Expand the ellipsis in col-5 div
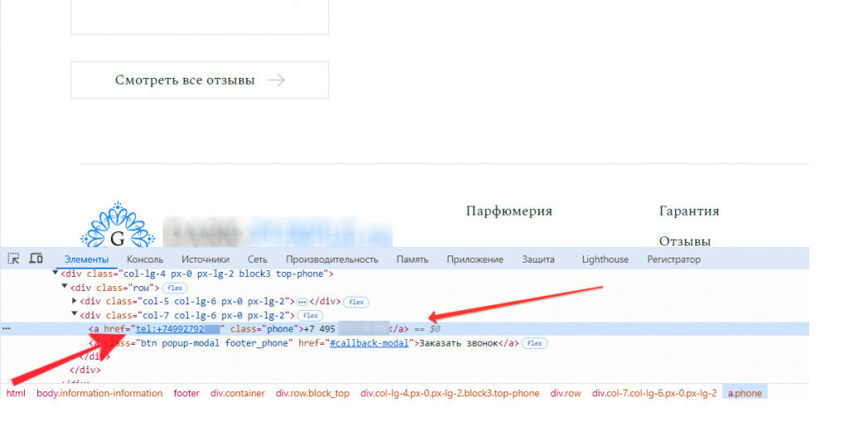Viewport: 849px width, 446px height. 302,302
